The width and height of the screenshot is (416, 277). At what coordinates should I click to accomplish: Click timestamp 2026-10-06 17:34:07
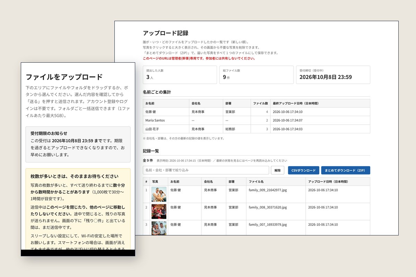[x=288, y=120]
